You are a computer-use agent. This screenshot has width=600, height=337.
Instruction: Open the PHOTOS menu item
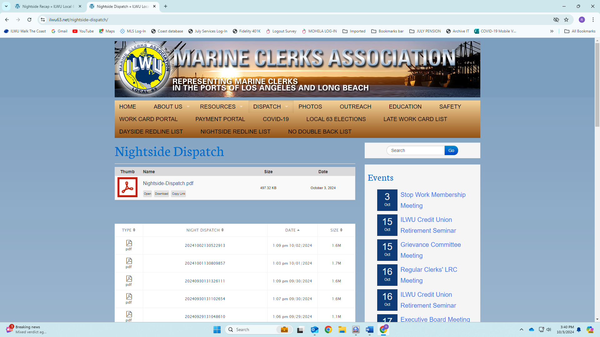(x=310, y=107)
